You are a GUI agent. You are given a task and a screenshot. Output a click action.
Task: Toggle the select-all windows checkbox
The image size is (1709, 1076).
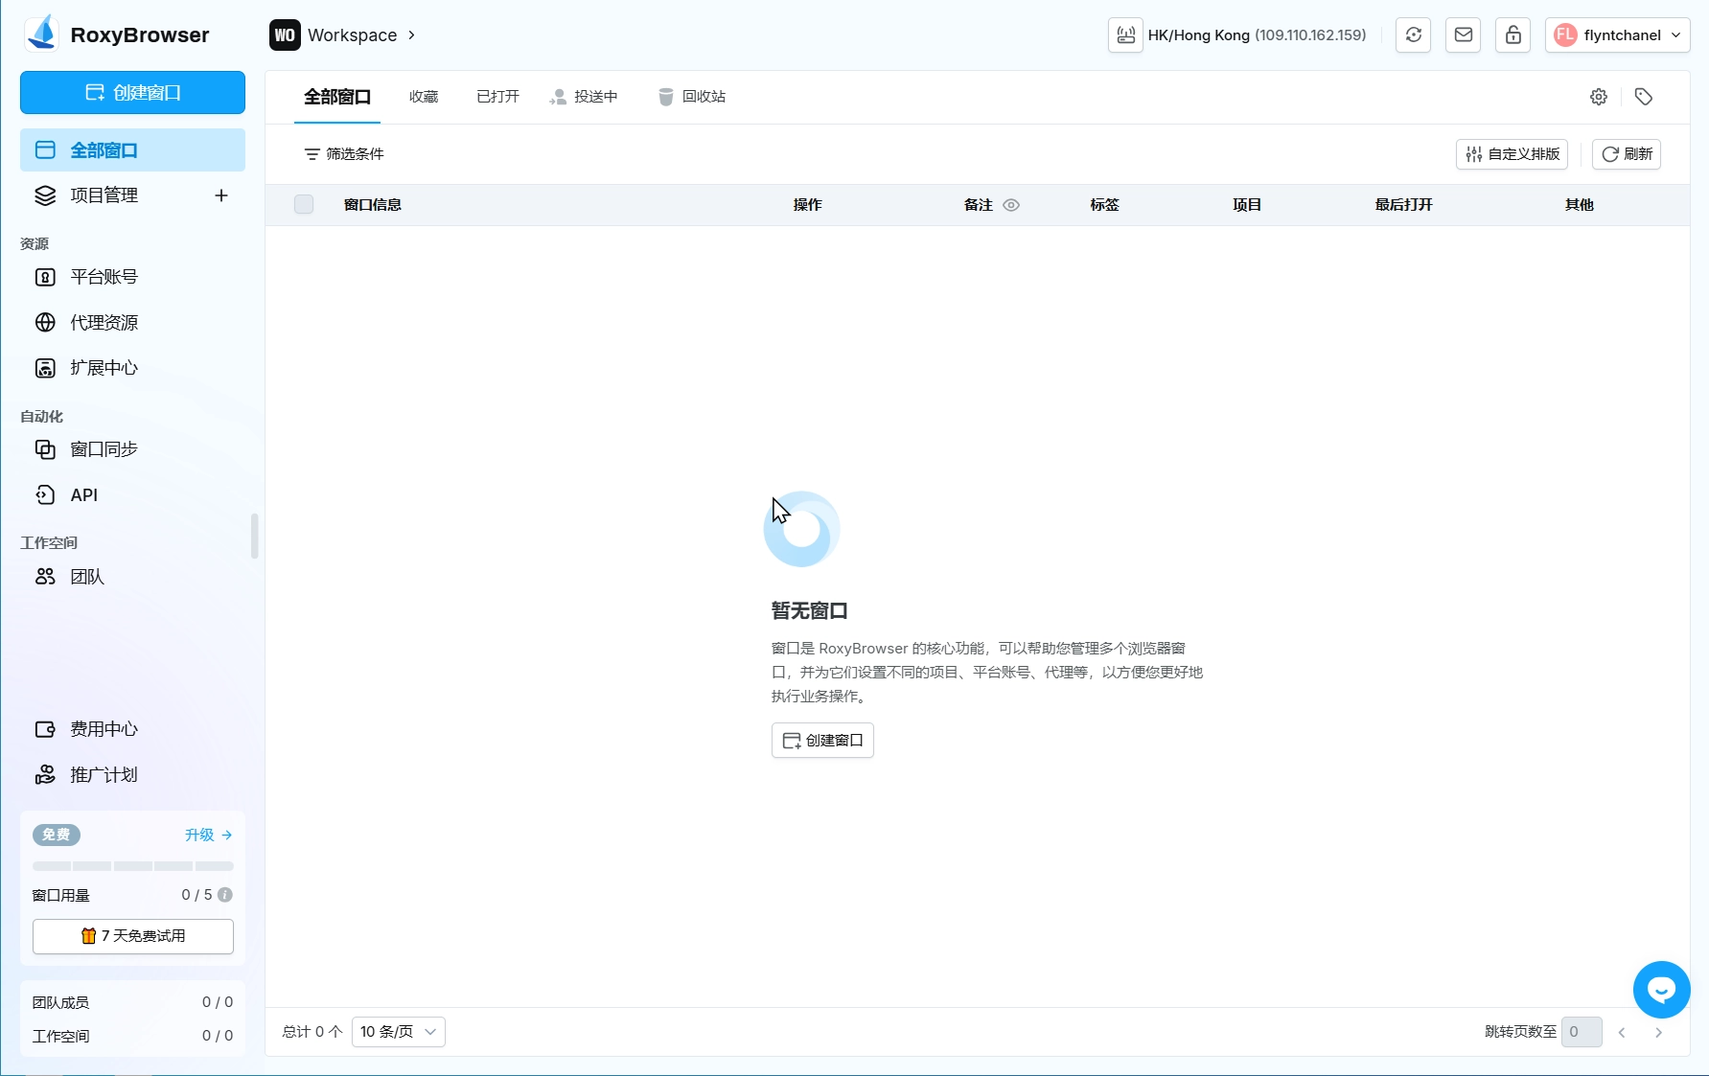(304, 204)
